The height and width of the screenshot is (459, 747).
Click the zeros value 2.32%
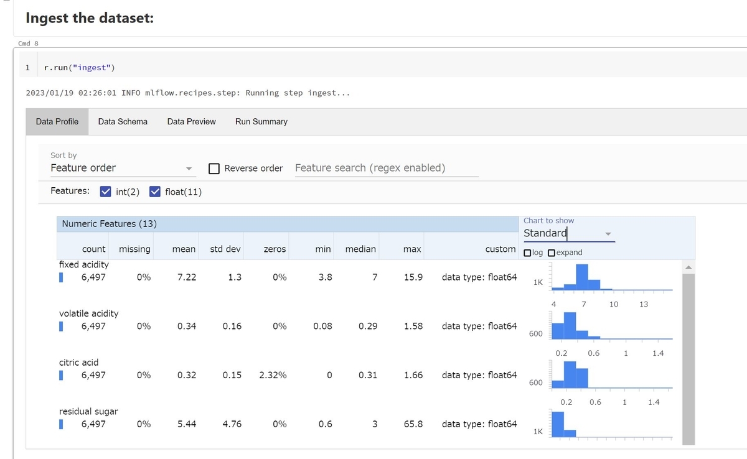point(273,375)
